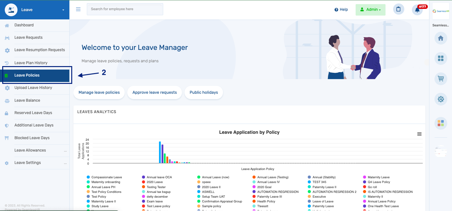This screenshot has width=452, height=211.
Task: Open the clipboard icon in top bar
Action: pyautogui.click(x=399, y=9)
